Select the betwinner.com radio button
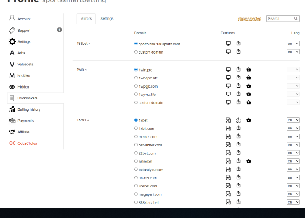305x218 pixels. [x=136, y=145]
